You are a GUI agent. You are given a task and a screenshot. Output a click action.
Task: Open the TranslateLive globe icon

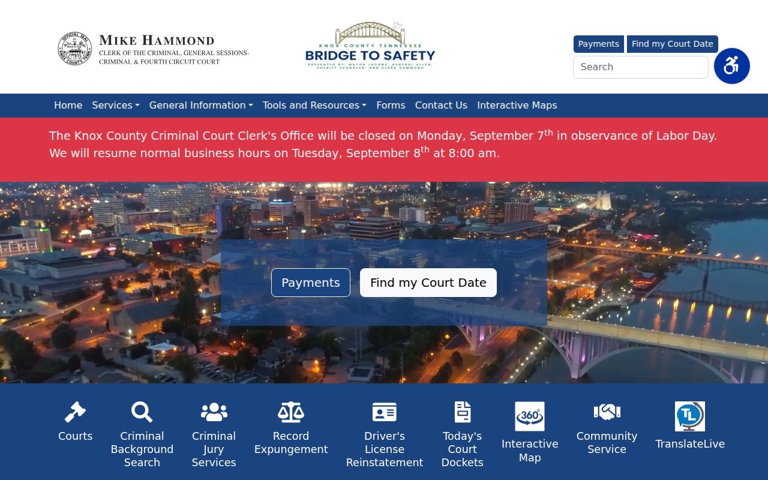[690, 416]
